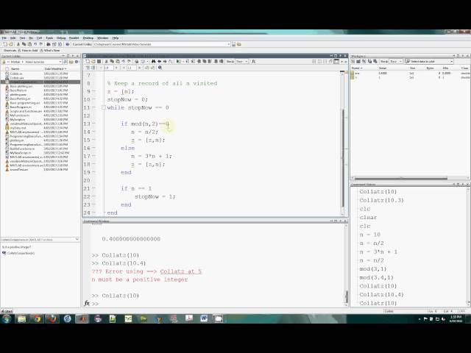Screen dimensions: 471x353
Task: Click the editor Print icon
Action: [x=136, y=61]
